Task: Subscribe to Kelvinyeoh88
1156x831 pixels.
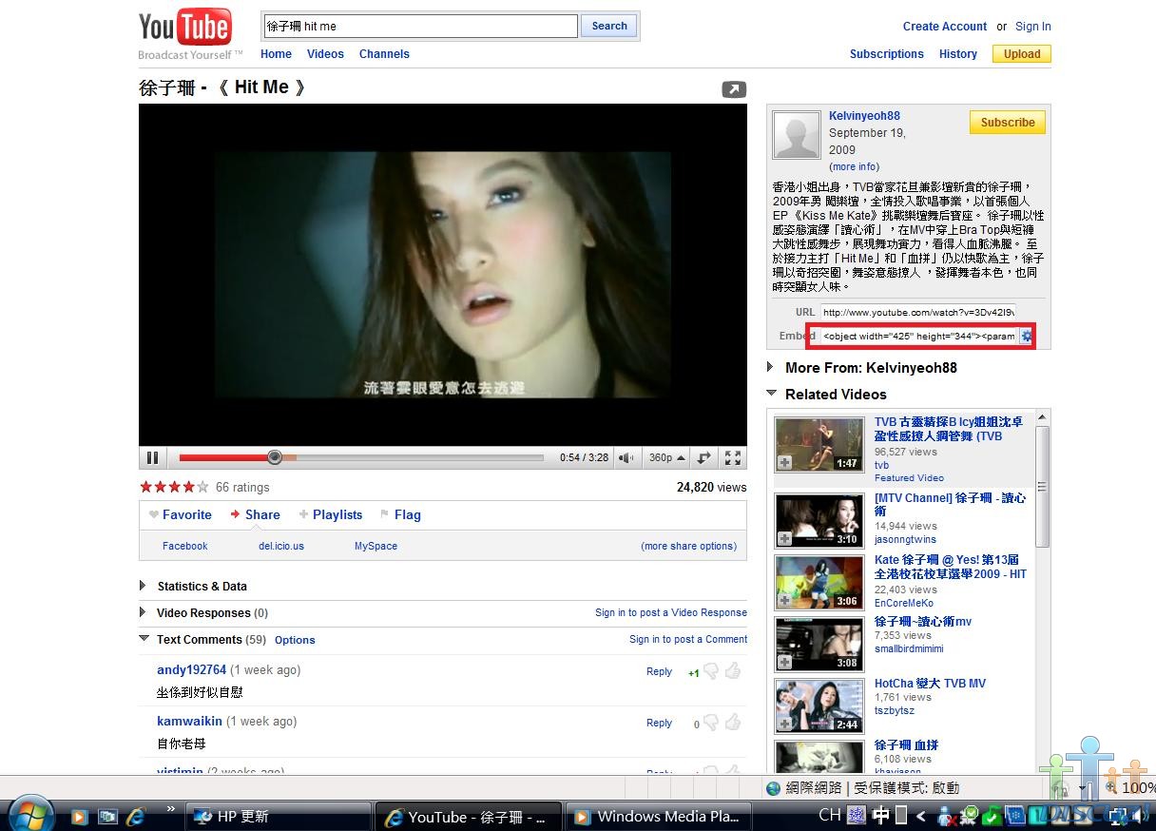Action: pos(1008,123)
